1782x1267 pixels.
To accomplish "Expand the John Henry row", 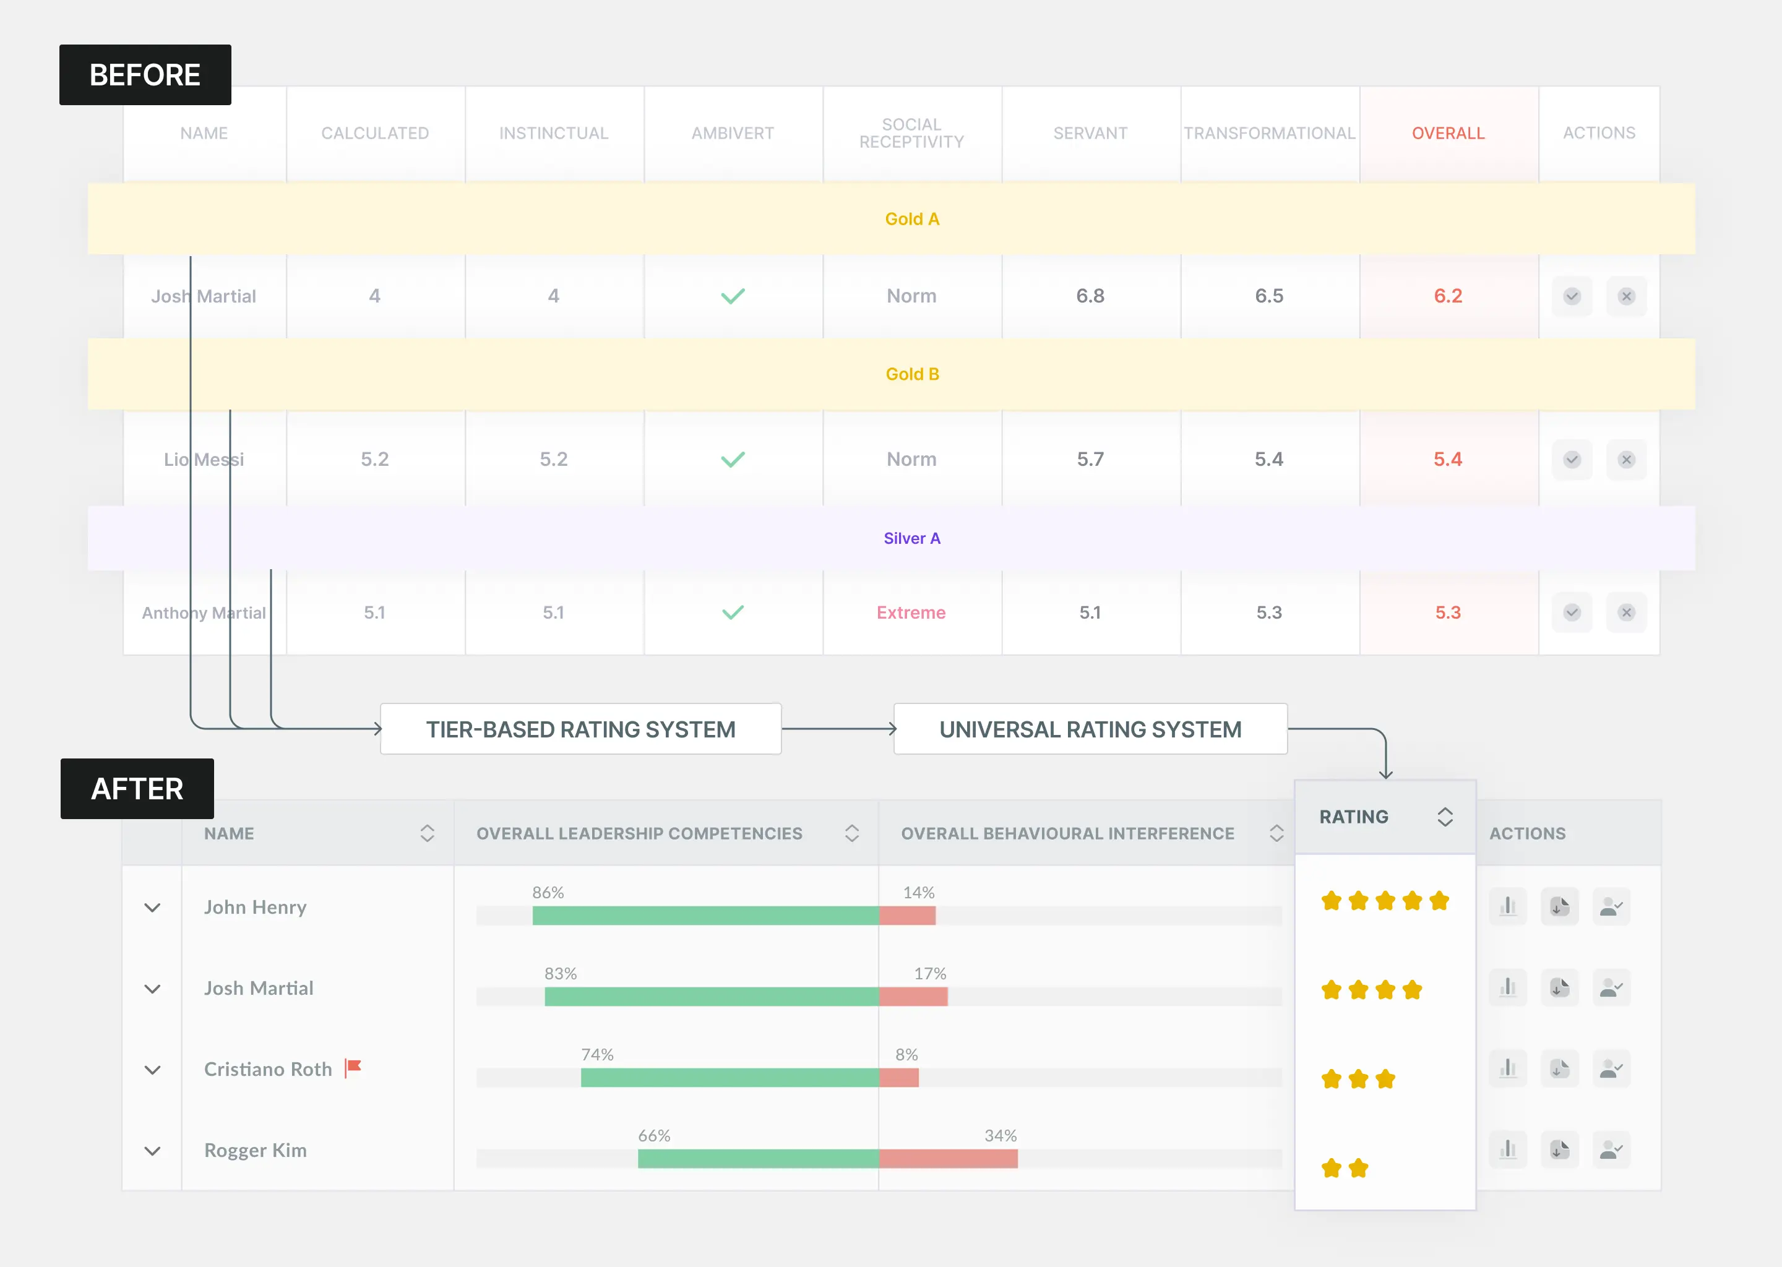I will [x=153, y=906].
